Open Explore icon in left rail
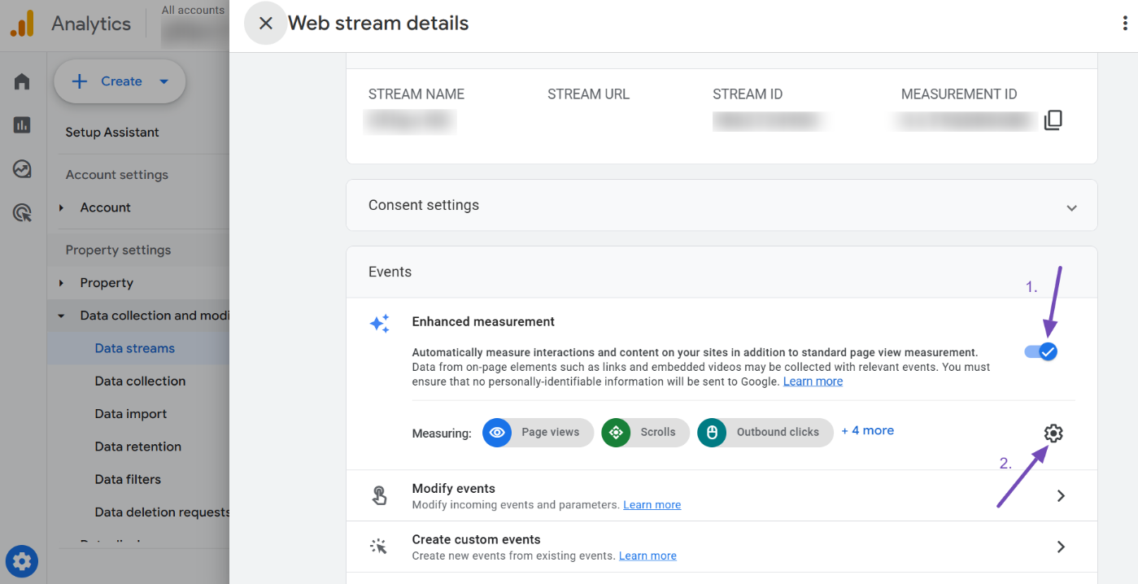This screenshot has height=584, width=1138. [22, 169]
